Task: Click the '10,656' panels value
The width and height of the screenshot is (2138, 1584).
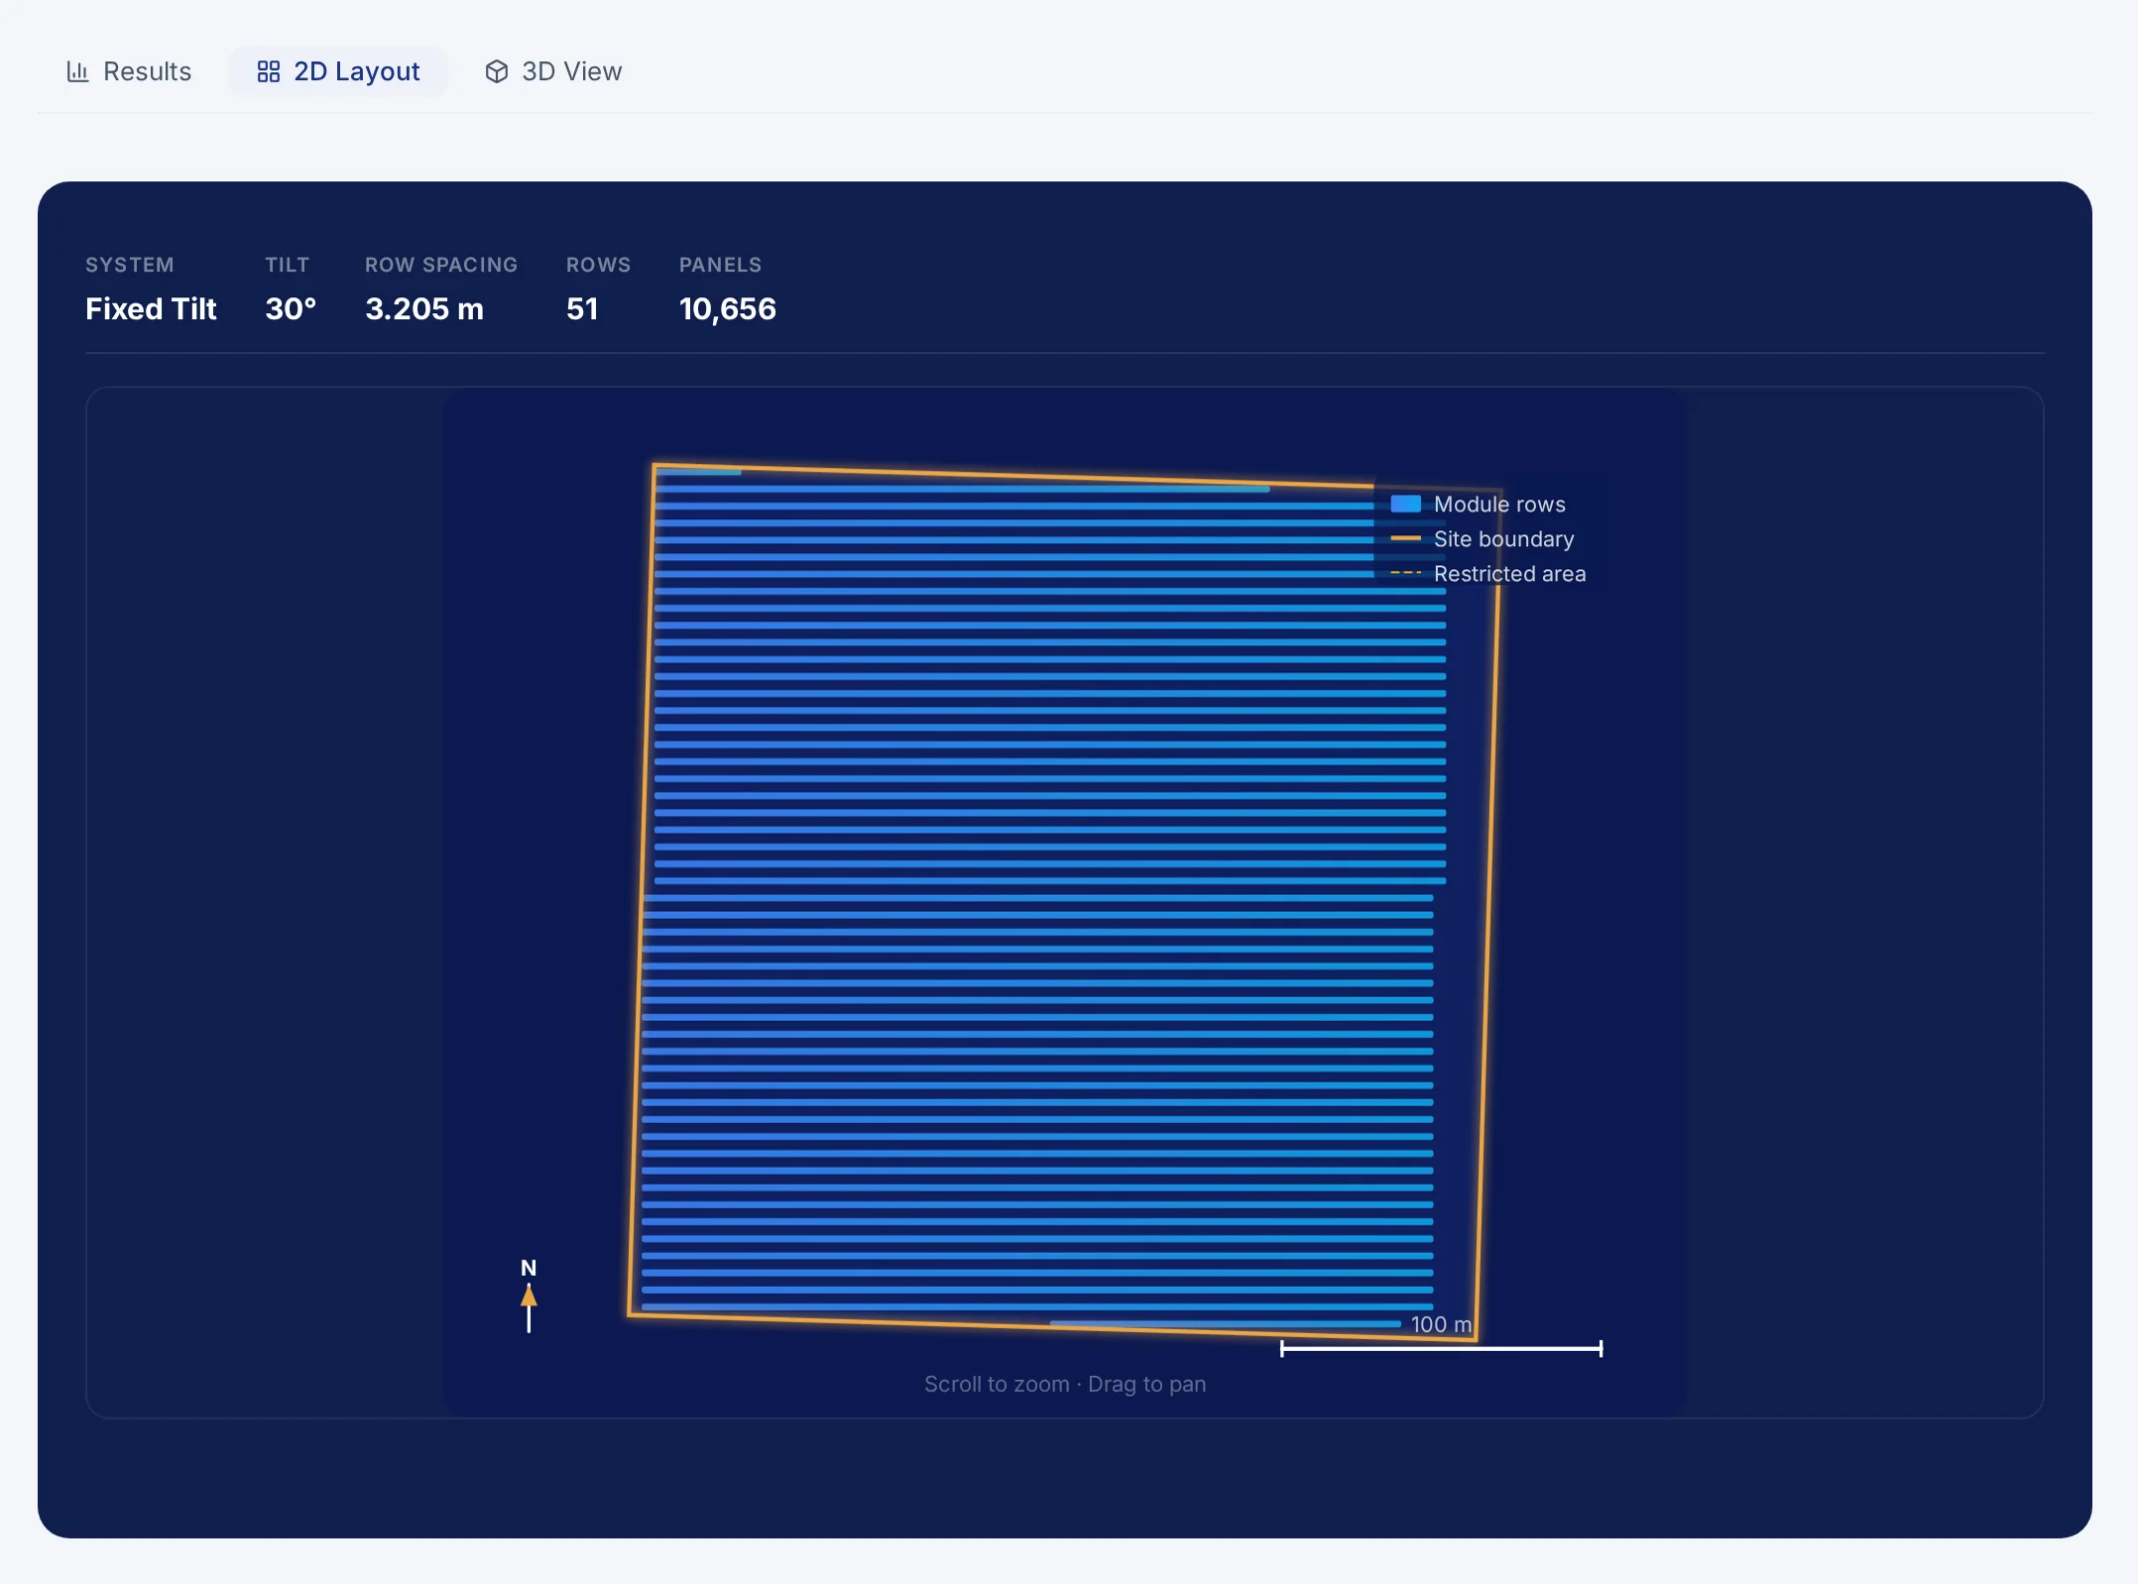Action: click(x=727, y=309)
